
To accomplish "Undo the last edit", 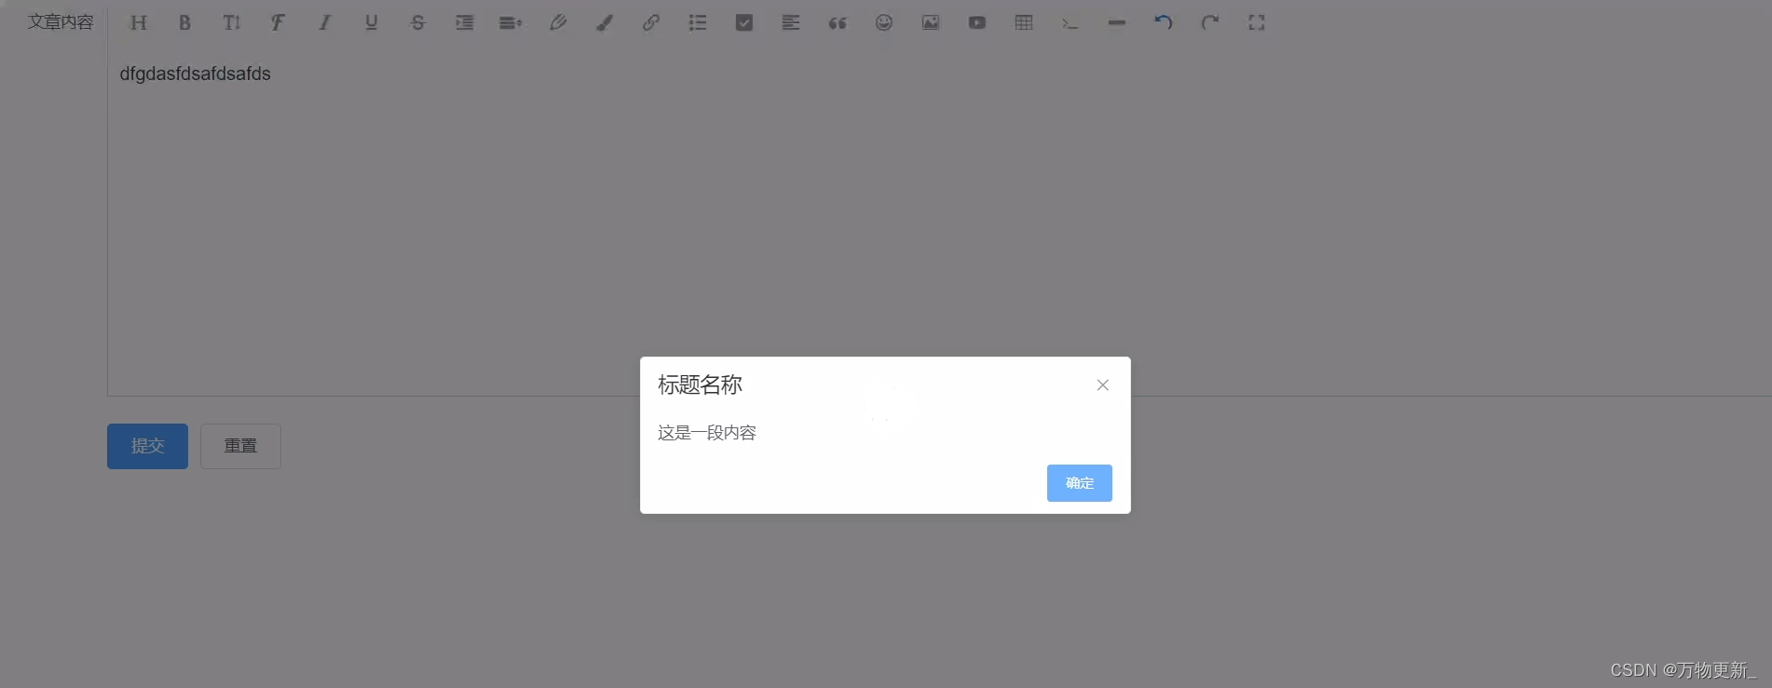I will click(x=1164, y=22).
